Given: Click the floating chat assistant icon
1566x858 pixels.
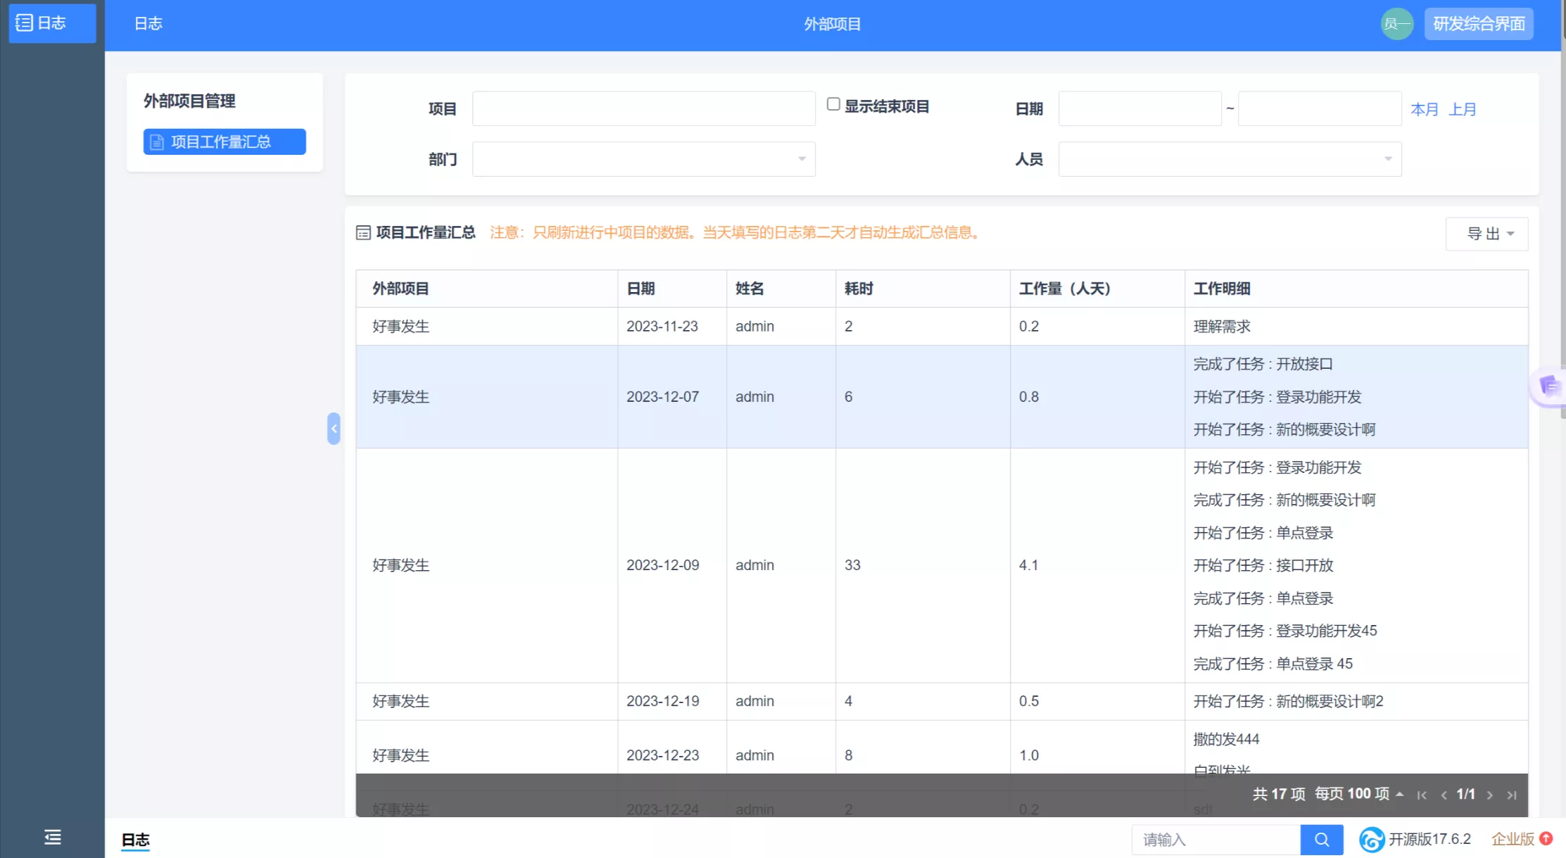Looking at the screenshot, I should click(1549, 386).
